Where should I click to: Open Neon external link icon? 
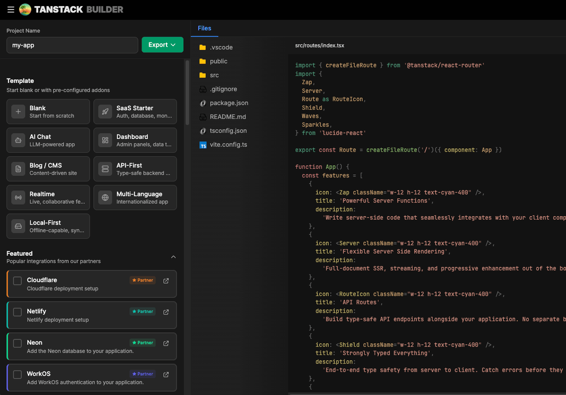pos(166,343)
